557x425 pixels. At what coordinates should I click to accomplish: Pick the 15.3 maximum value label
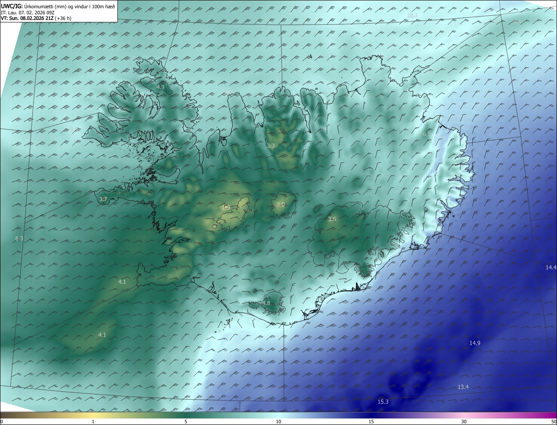coord(383,402)
